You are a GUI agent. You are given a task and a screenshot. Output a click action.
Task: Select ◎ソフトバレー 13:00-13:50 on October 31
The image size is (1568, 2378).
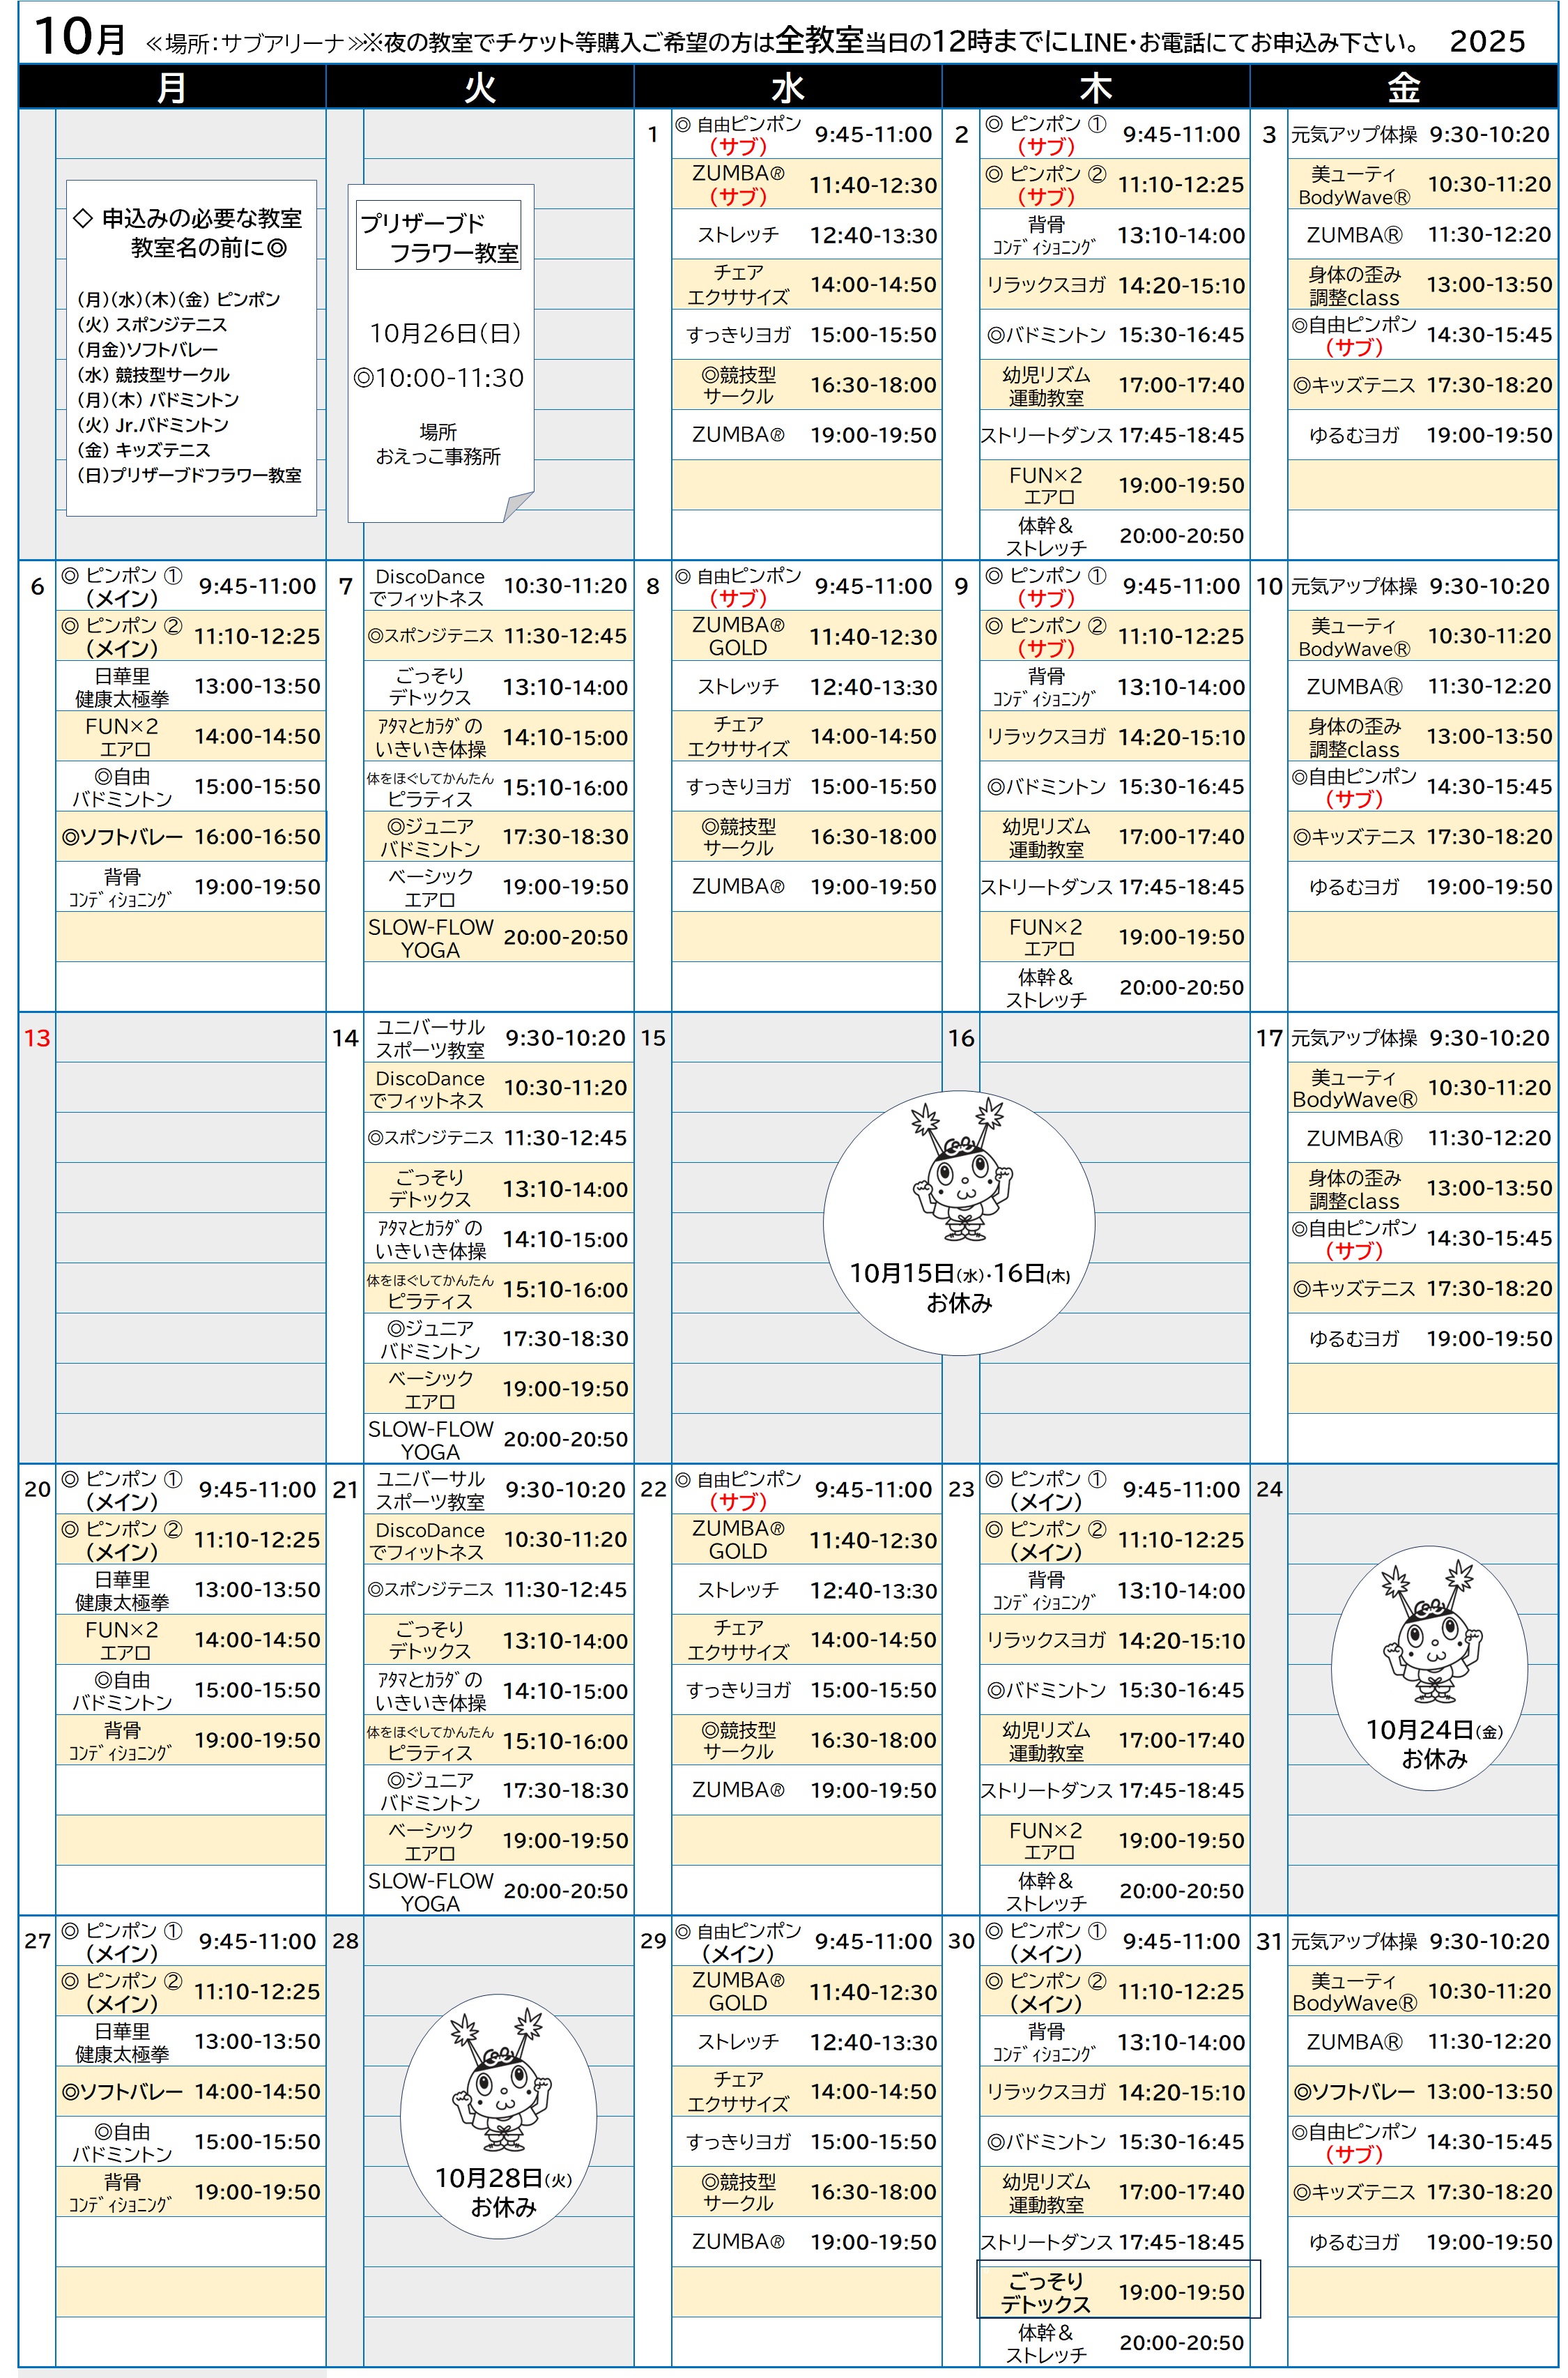[1421, 2091]
